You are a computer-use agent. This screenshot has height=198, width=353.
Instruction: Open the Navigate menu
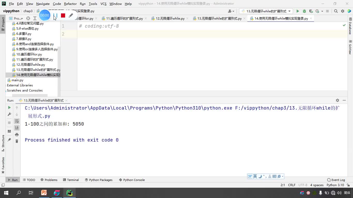tap(43, 4)
